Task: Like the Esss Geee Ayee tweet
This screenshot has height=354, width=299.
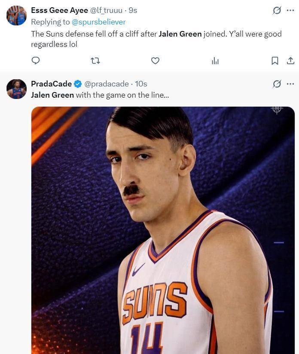Action: pos(155,61)
